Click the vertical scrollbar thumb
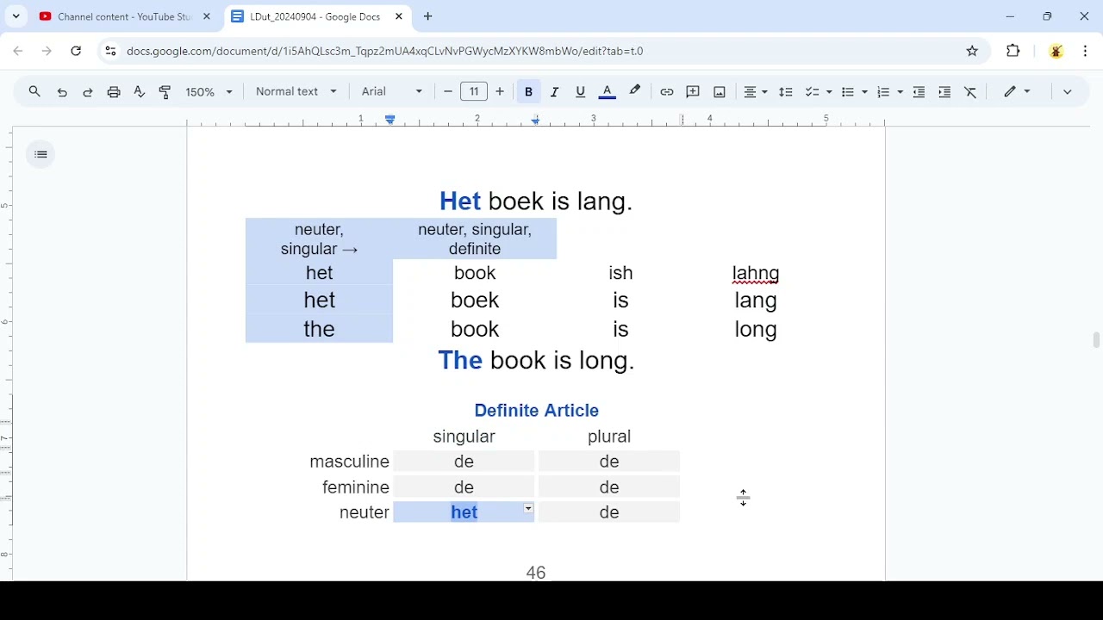This screenshot has height=620, width=1103. 1096,340
